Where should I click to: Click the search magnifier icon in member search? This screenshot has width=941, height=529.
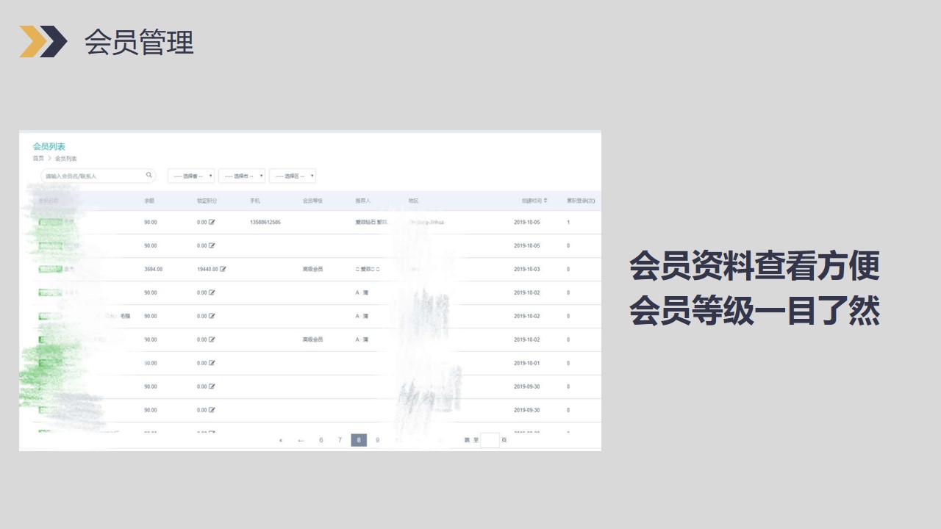click(149, 176)
